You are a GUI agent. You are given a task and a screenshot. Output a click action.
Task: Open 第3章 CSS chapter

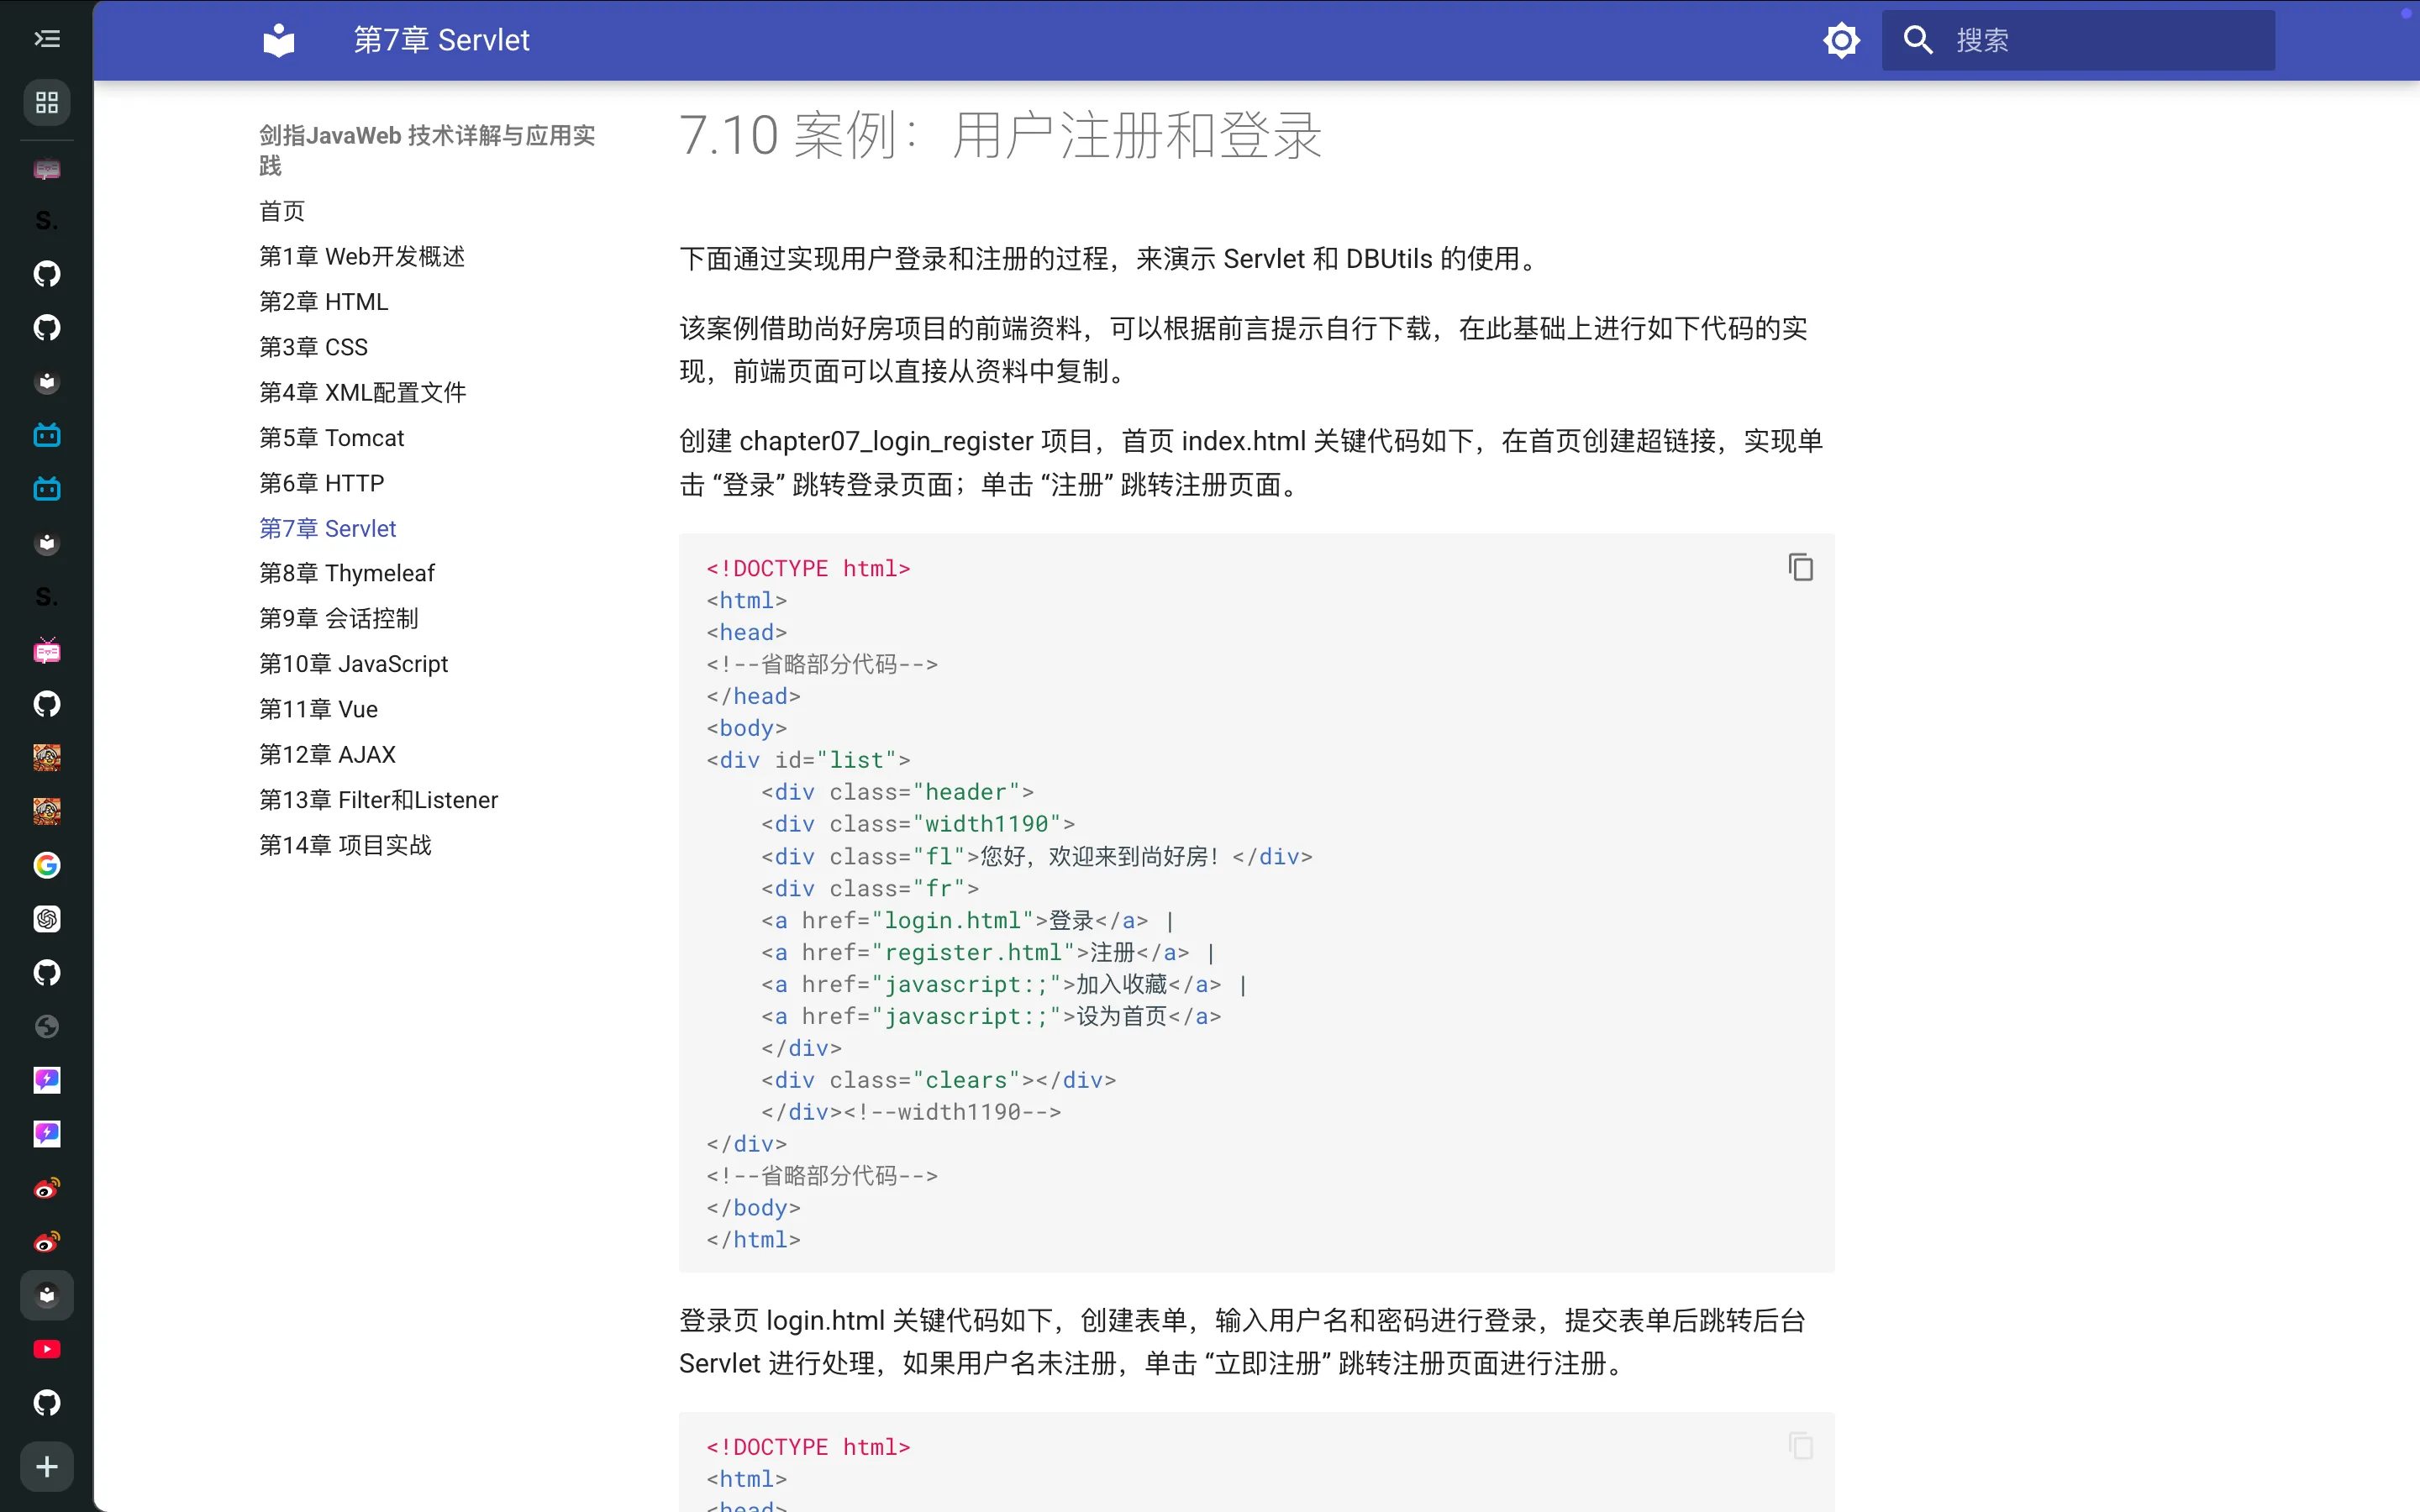point(314,347)
